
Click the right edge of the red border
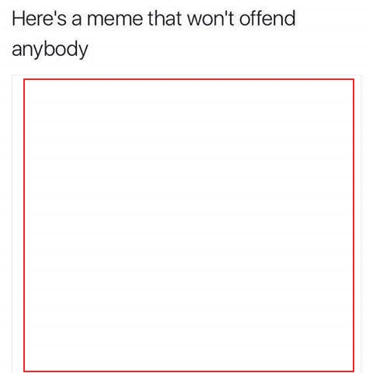(x=354, y=225)
